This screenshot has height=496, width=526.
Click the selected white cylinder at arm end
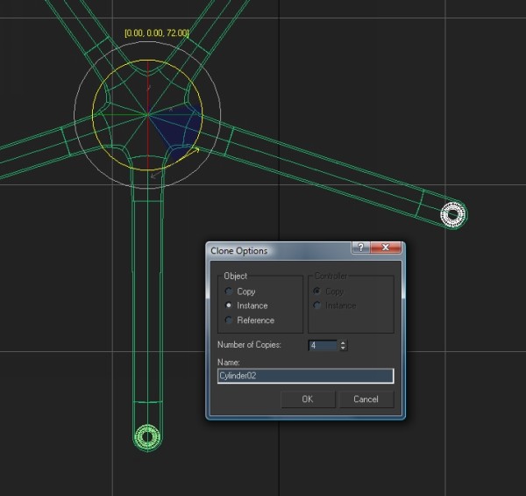click(x=453, y=214)
